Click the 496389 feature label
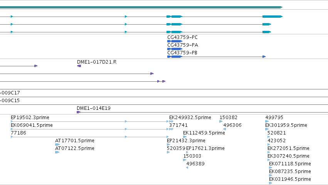This screenshot has height=185, width=328. tap(195, 164)
